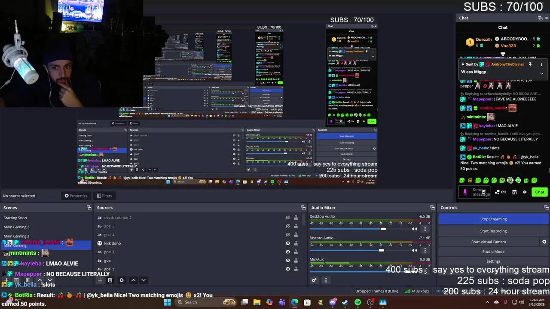Show death counter 2 source
Screen dimensions: 550x309
(x=288, y=218)
